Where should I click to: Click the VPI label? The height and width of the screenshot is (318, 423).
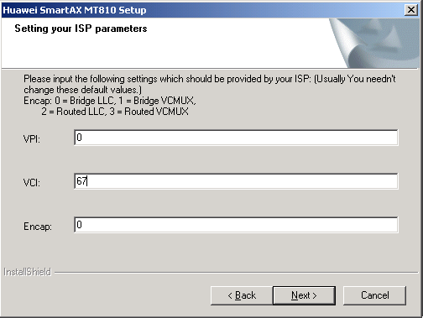pos(32,138)
